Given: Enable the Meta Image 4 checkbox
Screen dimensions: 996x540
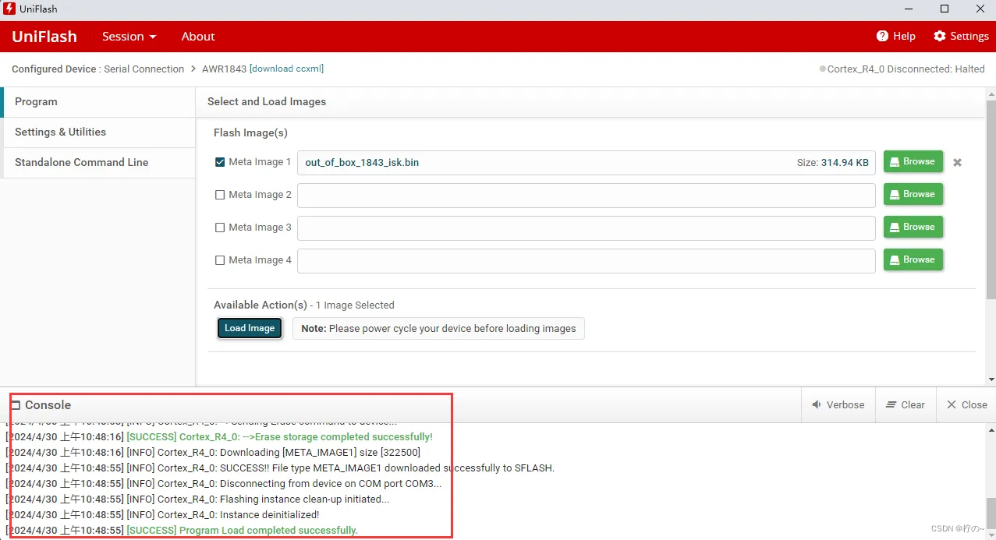Looking at the screenshot, I should pyautogui.click(x=220, y=260).
